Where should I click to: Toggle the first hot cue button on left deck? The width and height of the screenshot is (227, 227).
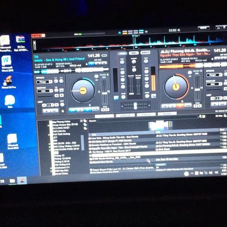click(x=91, y=64)
